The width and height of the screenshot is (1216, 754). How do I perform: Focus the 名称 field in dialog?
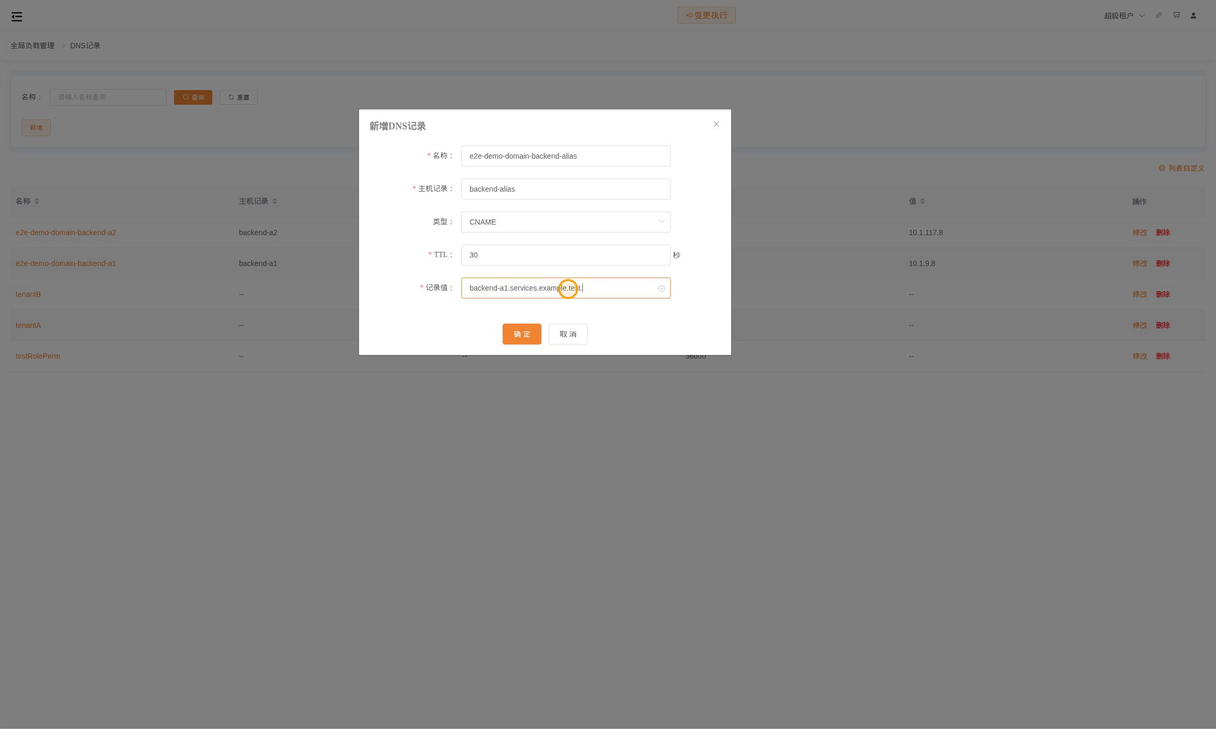coord(566,156)
